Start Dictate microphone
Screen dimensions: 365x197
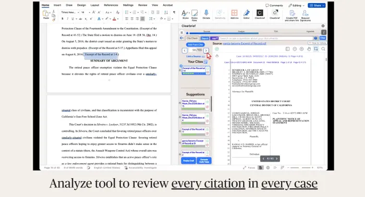[206, 14]
